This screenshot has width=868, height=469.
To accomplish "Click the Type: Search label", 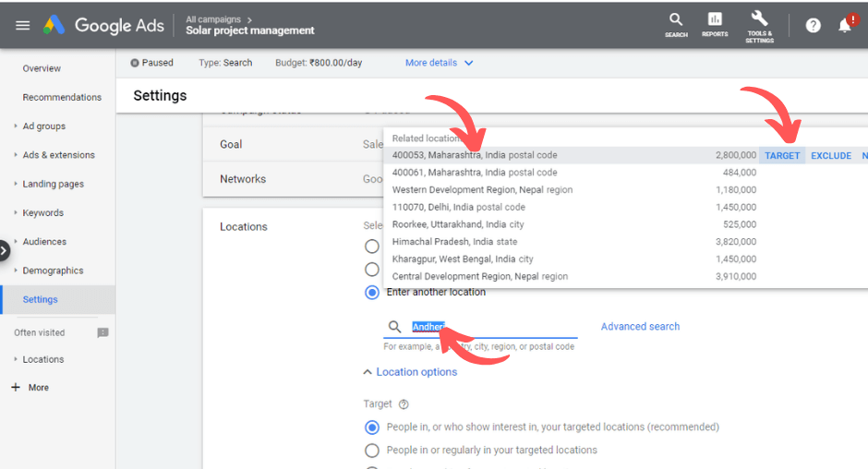I will pos(225,63).
